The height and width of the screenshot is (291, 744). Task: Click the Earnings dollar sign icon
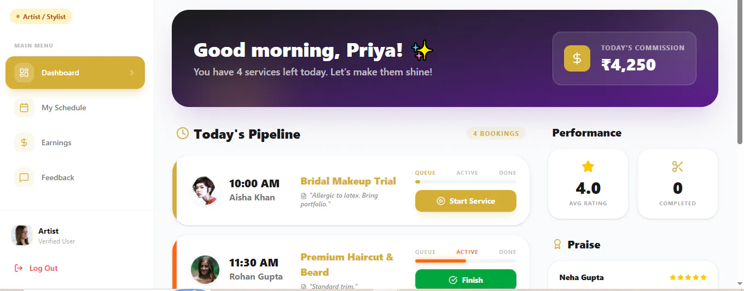point(24,142)
